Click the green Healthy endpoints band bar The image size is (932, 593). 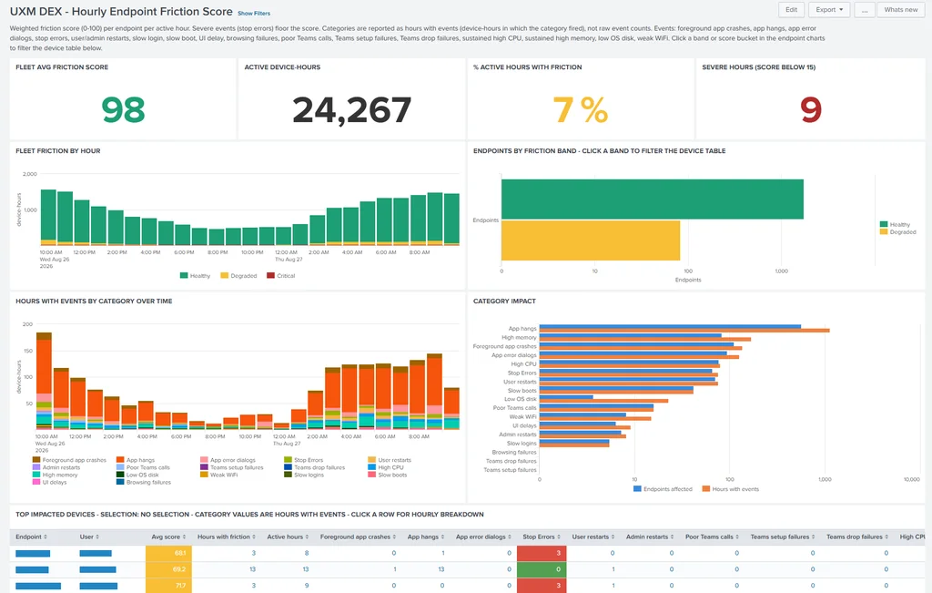[x=652, y=199]
